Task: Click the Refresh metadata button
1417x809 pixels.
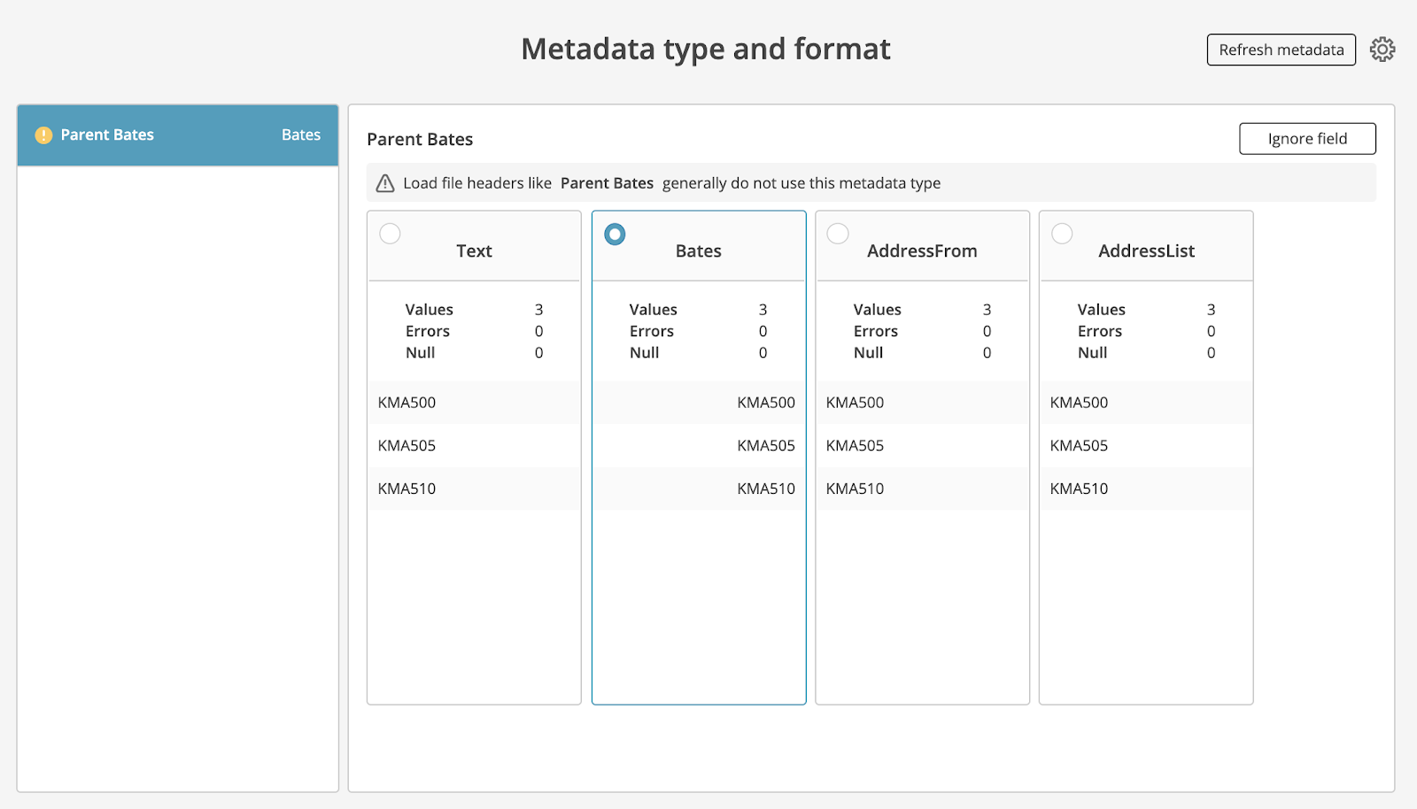Action: click(x=1281, y=50)
